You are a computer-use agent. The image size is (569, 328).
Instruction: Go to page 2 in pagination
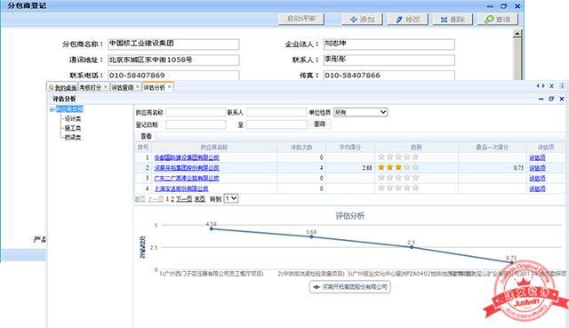[172, 199]
